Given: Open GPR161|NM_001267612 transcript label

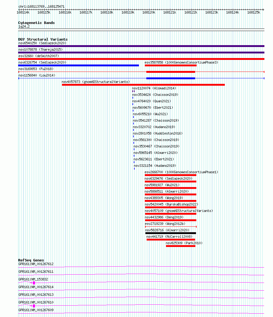Looking at the screenshot, I should click(x=36, y=264).
